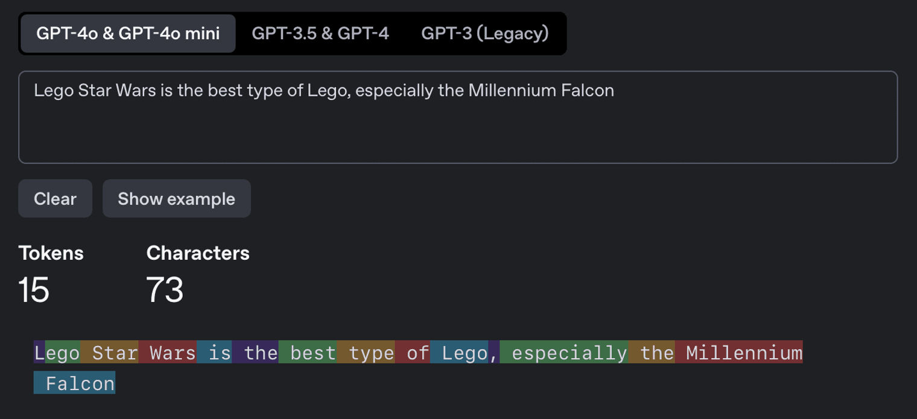Click the orange ' type' token
917x419 pixels.
[366, 352]
